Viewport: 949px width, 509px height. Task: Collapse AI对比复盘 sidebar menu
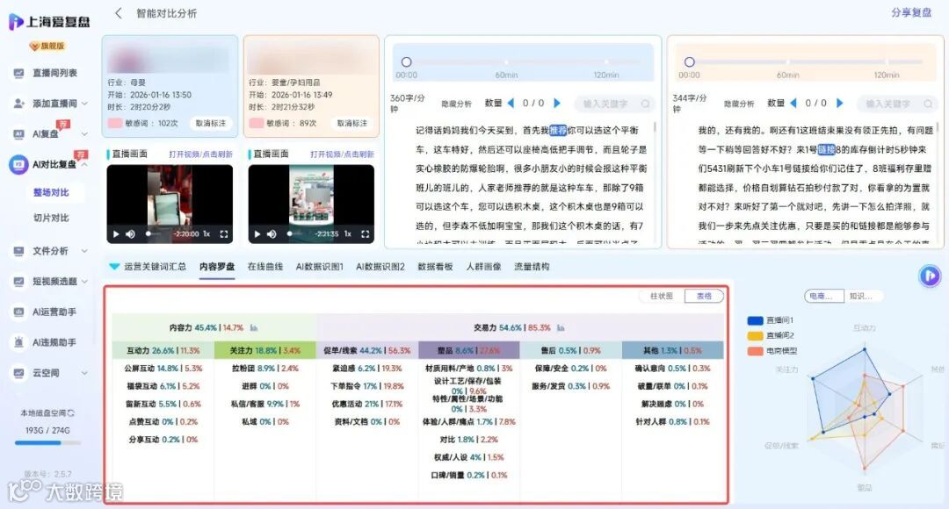point(84,164)
